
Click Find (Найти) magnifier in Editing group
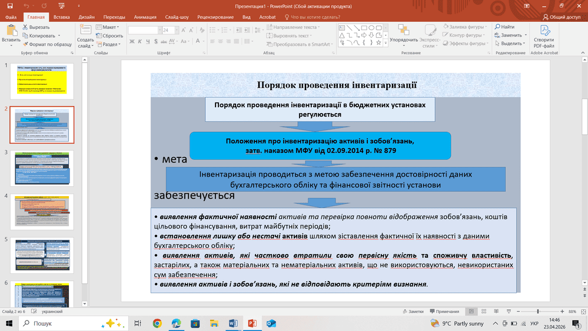tap(504, 27)
